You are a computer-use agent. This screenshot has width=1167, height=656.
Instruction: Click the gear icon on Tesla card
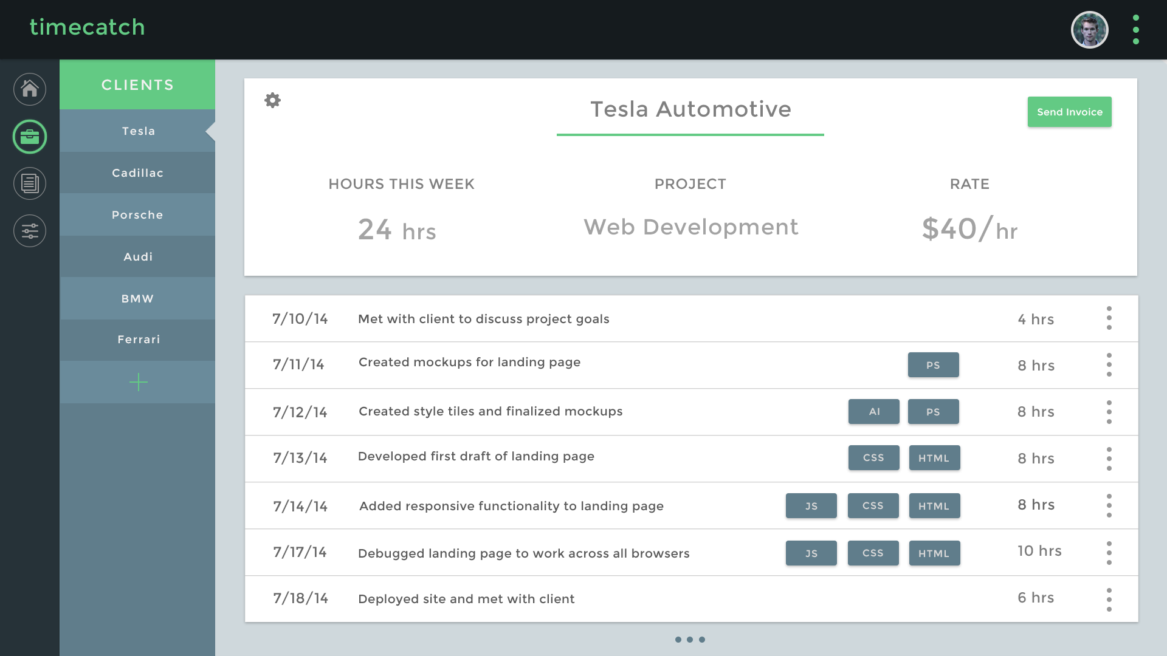click(273, 100)
